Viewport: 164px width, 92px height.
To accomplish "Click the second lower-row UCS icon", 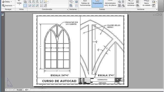I will (34, 6).
